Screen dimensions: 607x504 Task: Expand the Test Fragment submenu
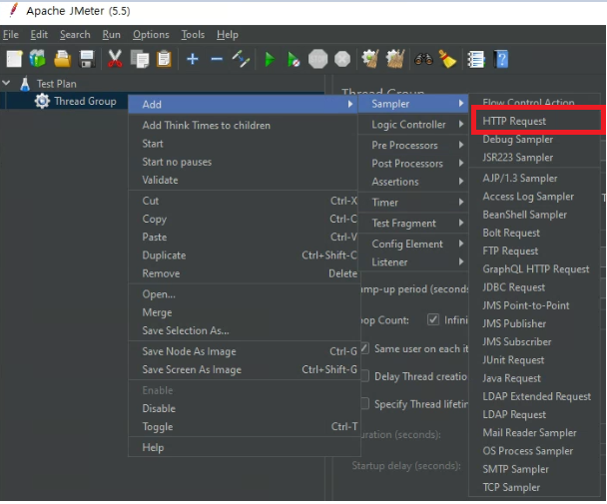pos(413,224)
